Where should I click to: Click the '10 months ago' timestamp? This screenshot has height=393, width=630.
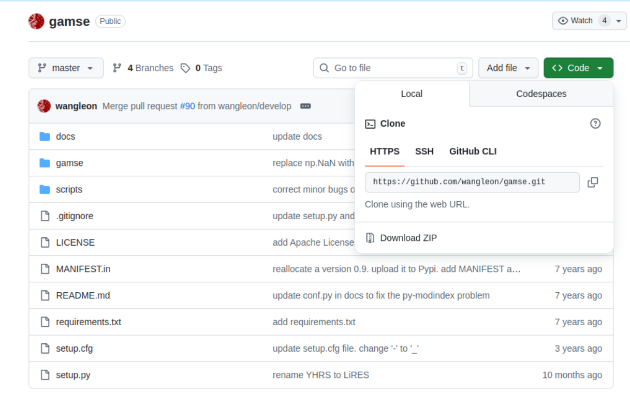[572, 375]
